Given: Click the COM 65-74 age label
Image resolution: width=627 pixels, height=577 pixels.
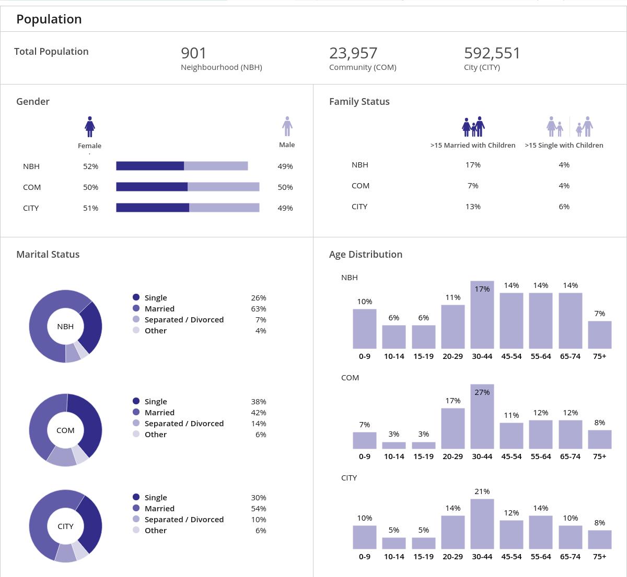Looking at the screenshot, I should [x=570, y=456].
